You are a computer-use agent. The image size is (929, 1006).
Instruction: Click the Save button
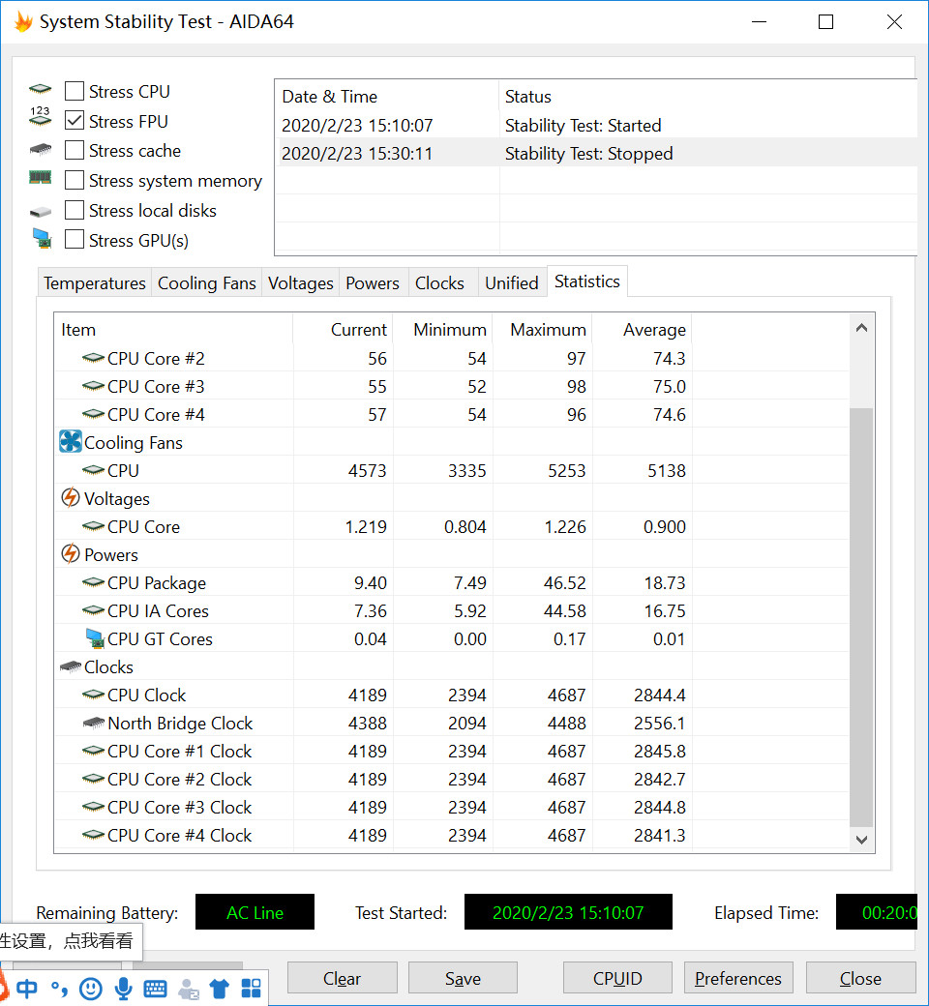coord(463,978)
